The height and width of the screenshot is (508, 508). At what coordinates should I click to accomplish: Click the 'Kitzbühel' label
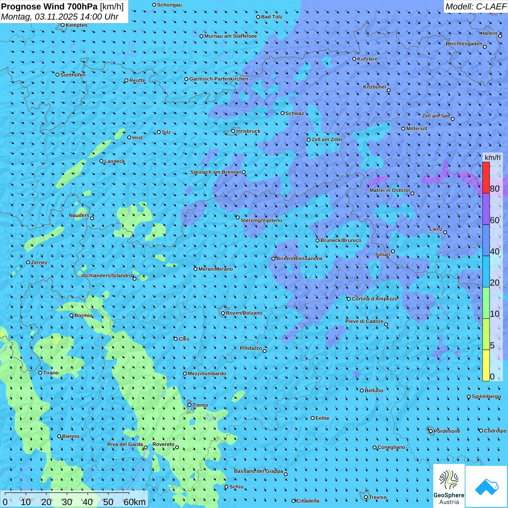(375, 87)
